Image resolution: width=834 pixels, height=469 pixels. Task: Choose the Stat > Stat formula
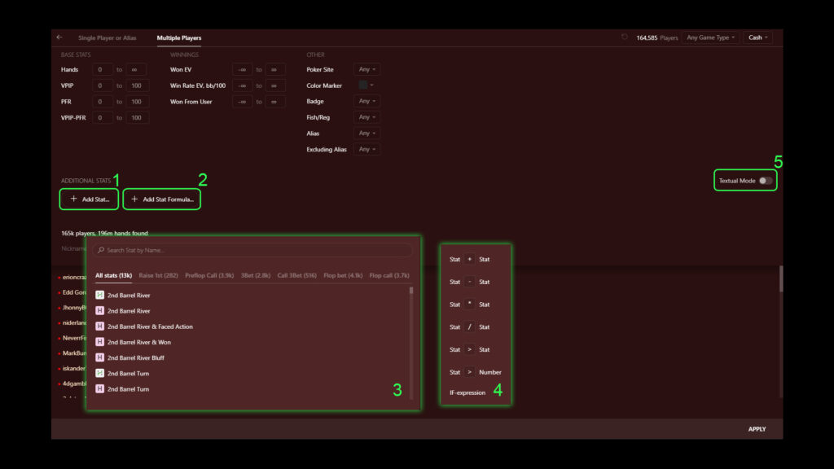(x=470, y=349)
